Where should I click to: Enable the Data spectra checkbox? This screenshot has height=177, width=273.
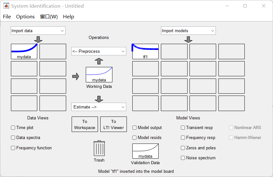(x=13, y=138)
